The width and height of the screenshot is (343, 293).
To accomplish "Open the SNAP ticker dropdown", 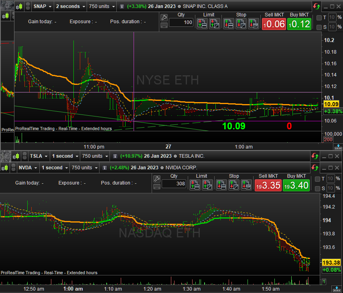I will tap(43, 6).
